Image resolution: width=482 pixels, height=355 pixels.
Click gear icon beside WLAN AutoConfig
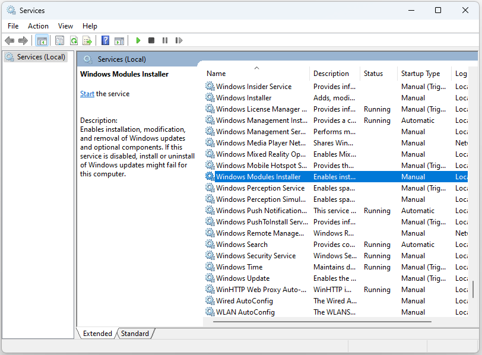click(210, 312)
